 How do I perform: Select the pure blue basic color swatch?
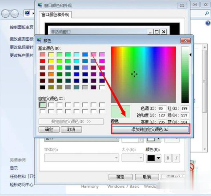click(x=77, y=74)
